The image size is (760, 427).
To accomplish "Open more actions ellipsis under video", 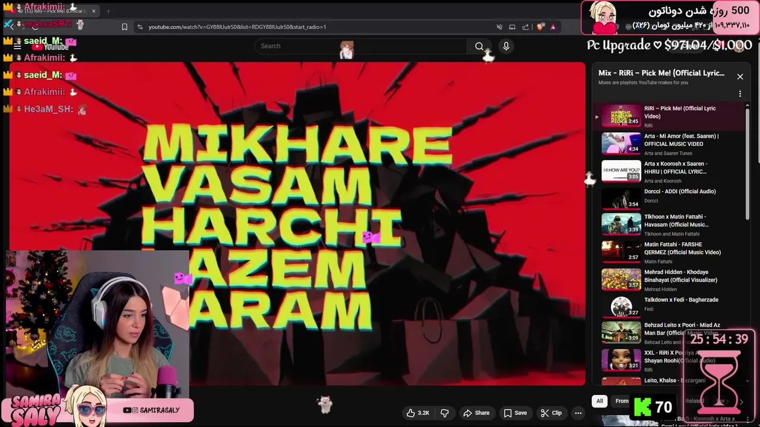I will coord(578,413).
